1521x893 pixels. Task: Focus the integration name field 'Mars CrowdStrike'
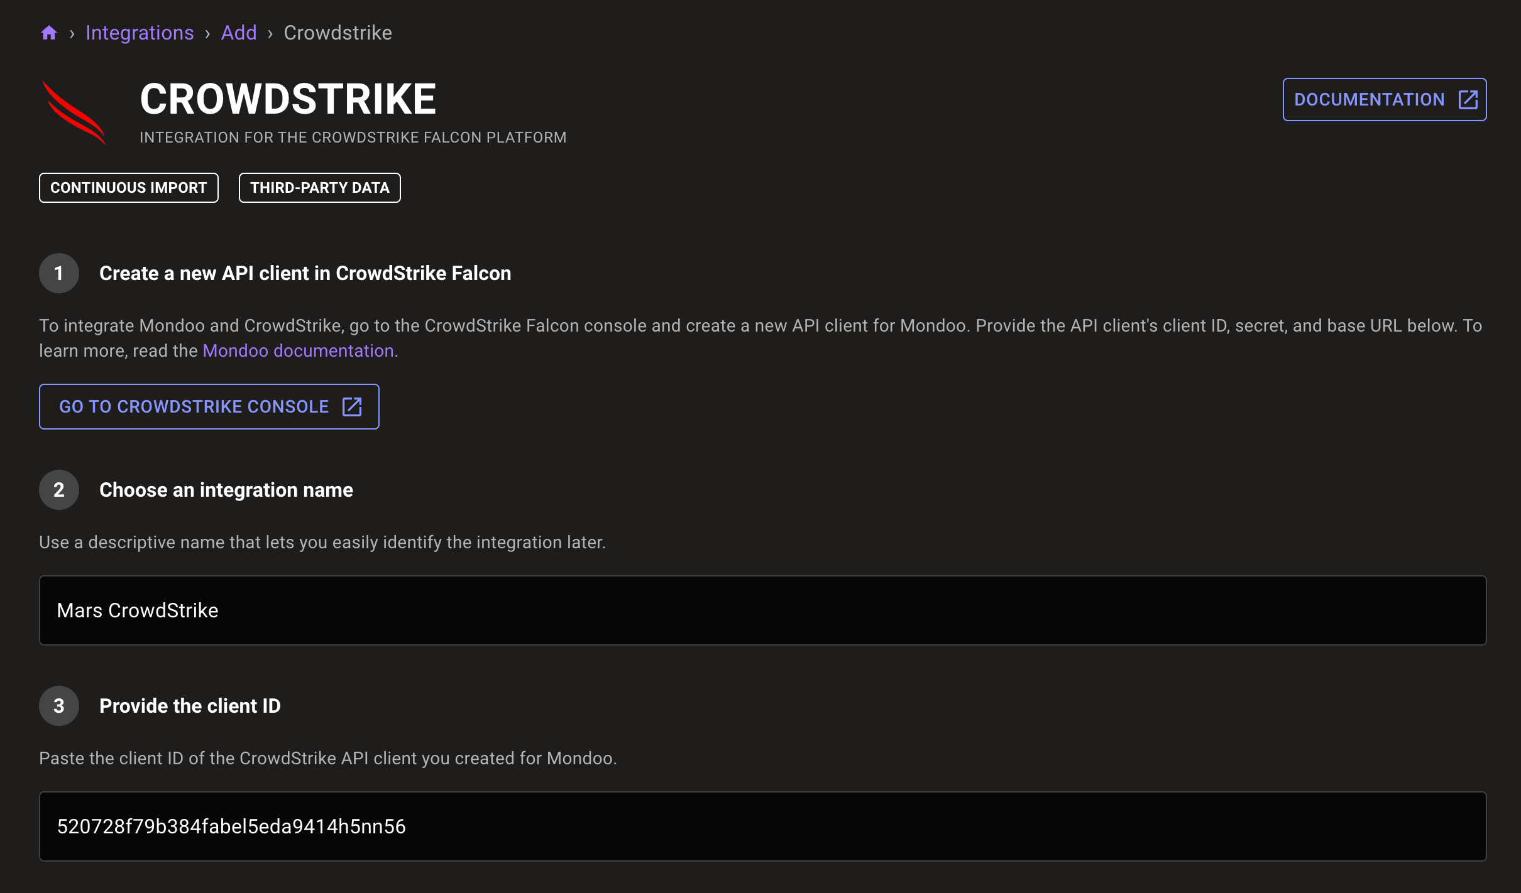coord(763,610)
